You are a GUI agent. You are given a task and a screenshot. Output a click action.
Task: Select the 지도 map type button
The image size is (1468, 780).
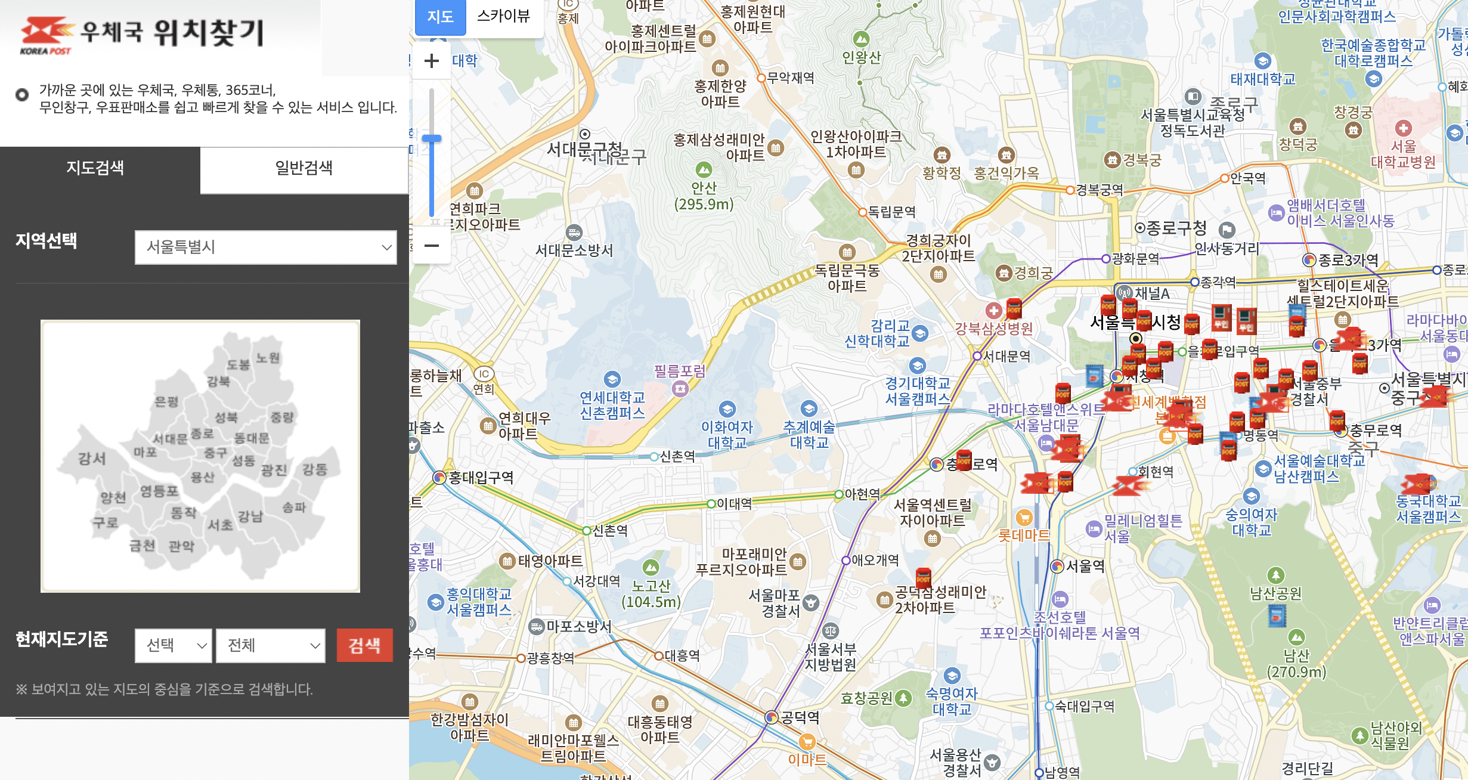tap(440, 17)
